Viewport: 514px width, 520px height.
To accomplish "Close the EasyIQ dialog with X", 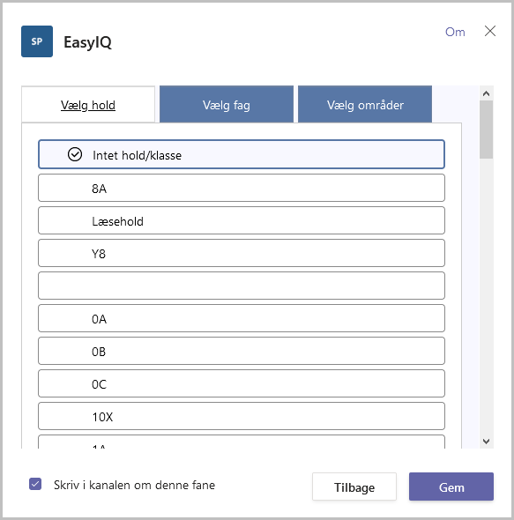I will pyautogui.click(x=490, y=31).
